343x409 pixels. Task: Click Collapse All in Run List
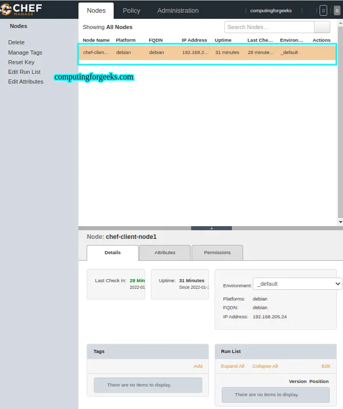[265, 366]
